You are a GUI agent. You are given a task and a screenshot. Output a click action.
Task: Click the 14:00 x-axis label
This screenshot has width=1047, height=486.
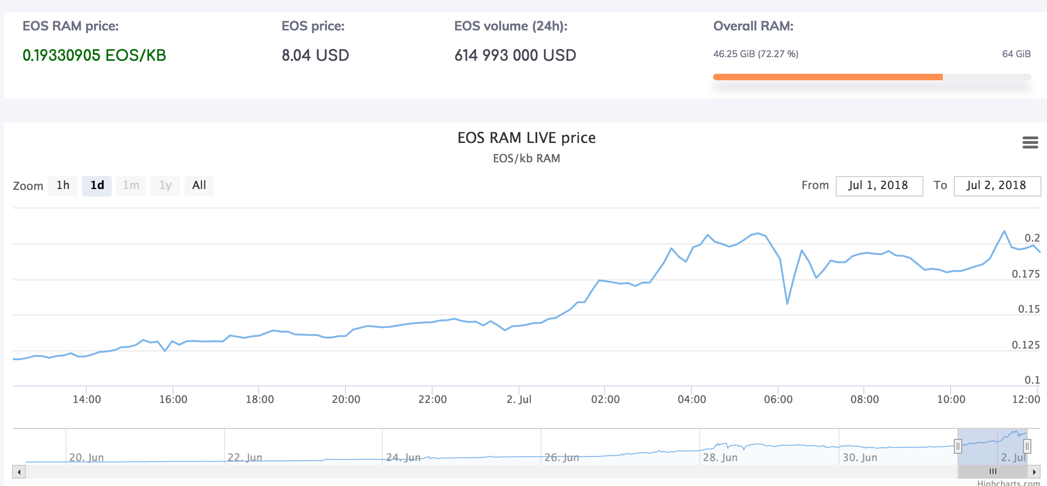pyautogui.click(x=87, y=399)
